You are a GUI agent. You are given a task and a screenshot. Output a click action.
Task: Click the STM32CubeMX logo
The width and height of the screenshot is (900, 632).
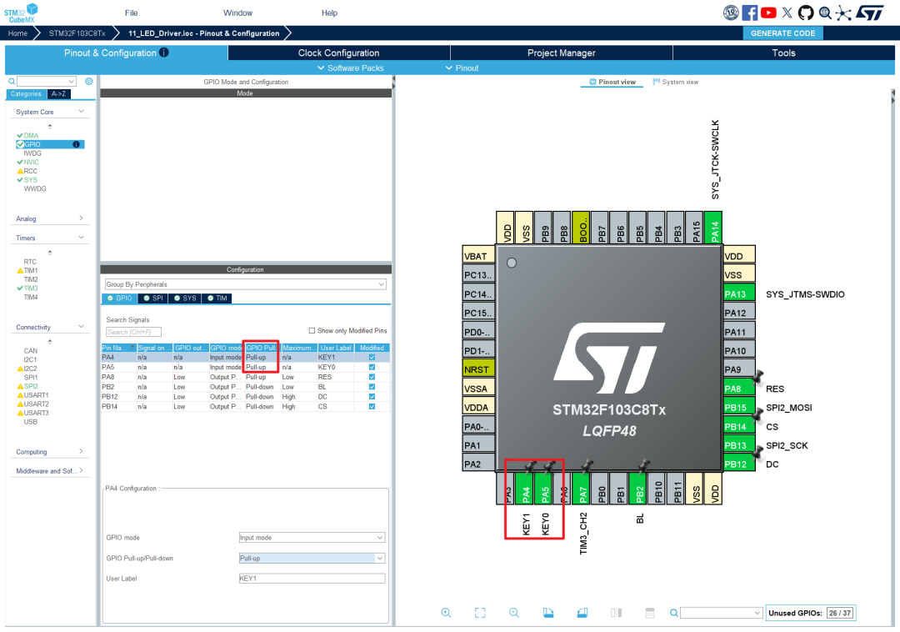[21, 13]
